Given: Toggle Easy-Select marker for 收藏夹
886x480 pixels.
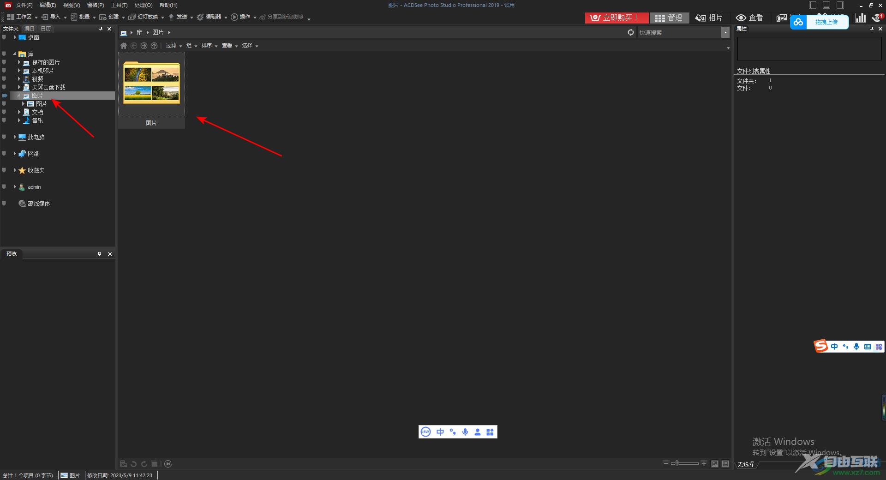Looking at the screenshot, I should point(4,170).
